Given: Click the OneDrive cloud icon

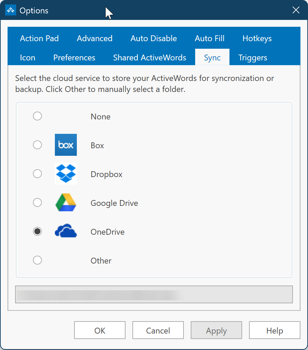Looking at the screenshot, I should tap(66, 231).
